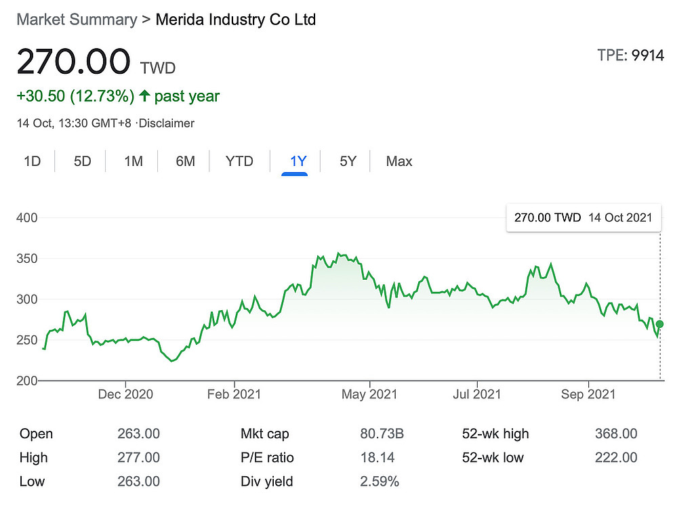Select the 5D time range tab
Image resolution: width=694 pixels, height=506 pixels.
click(82, 161)
